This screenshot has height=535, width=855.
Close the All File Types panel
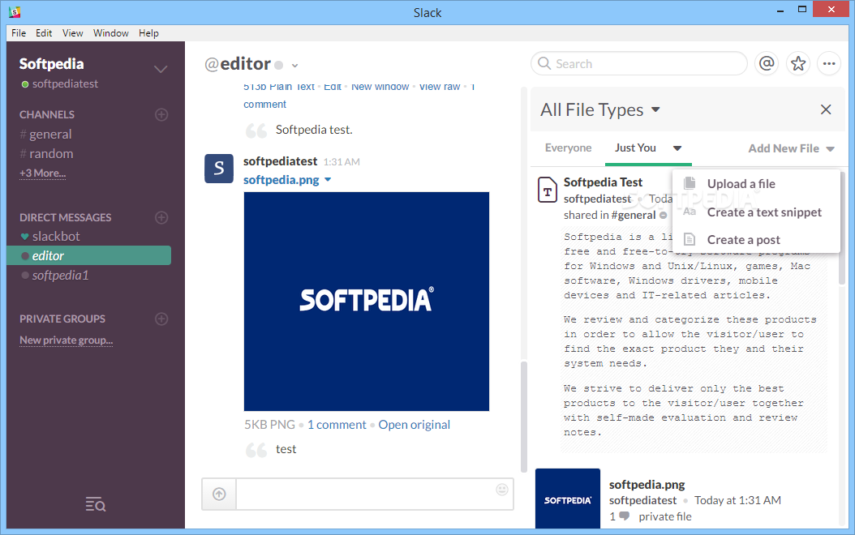(826, 109)
